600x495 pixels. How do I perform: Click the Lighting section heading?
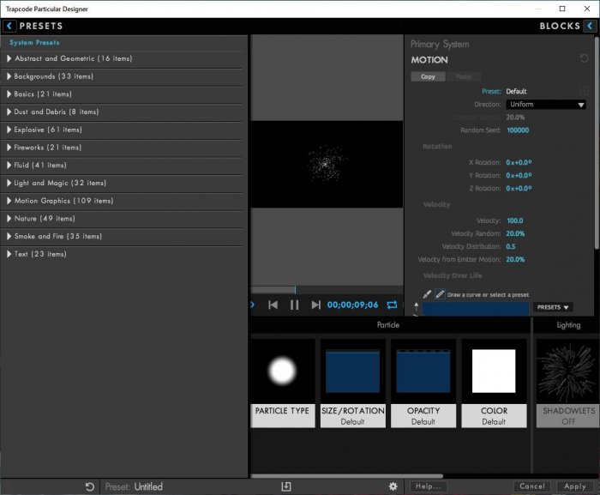point(568,325)
